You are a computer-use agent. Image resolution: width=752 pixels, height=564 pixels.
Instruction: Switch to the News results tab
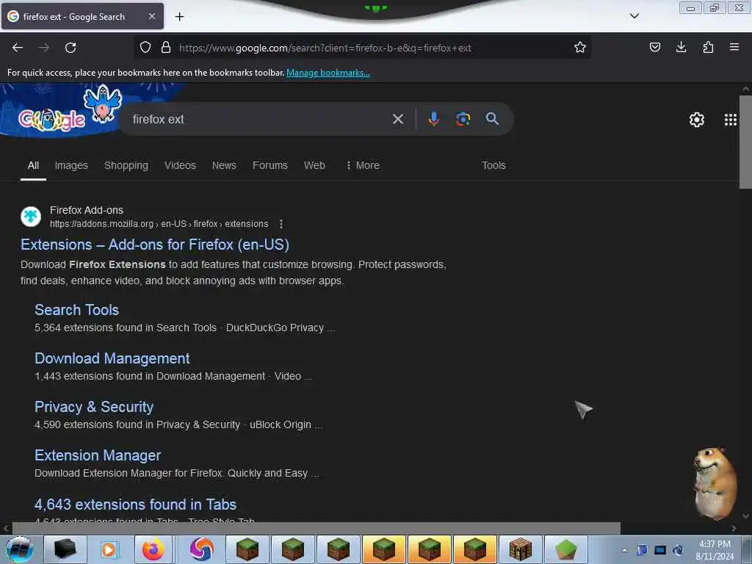pyautogui.click(x=224, y=165)
